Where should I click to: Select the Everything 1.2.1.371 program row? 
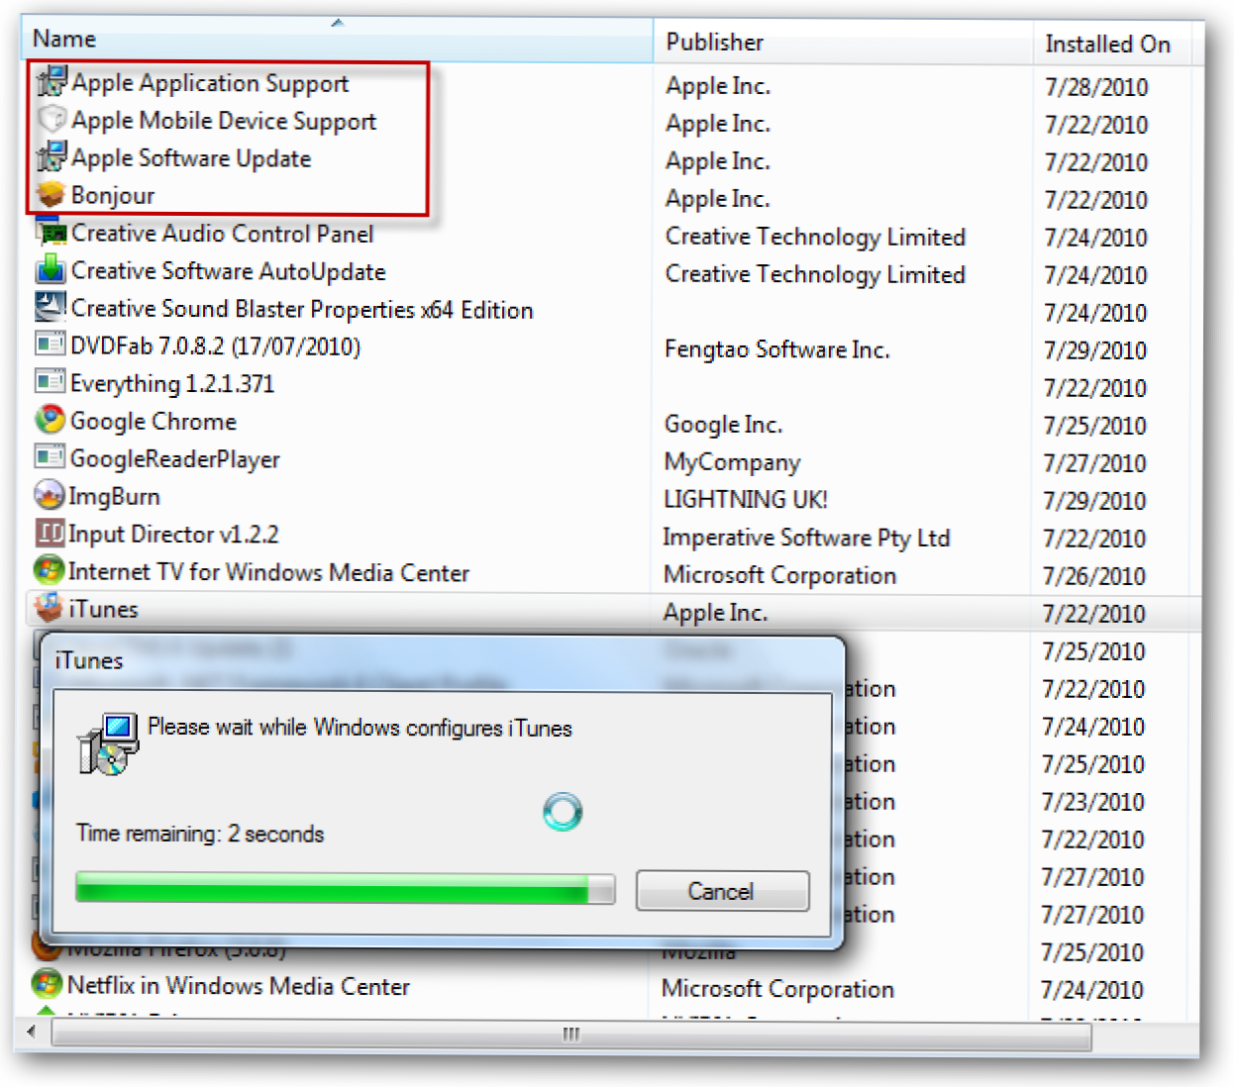click(x=172, y=384)
